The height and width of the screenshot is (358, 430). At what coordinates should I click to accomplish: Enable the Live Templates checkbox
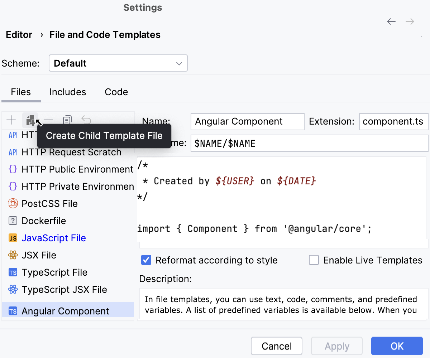314,260
